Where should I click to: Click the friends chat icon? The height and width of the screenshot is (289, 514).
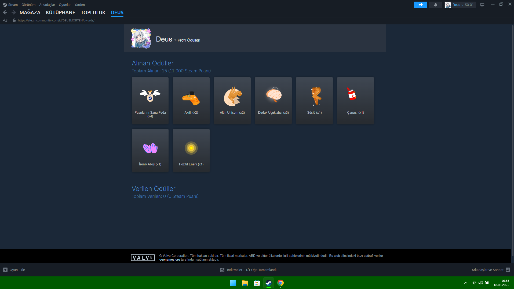point(508,270)
